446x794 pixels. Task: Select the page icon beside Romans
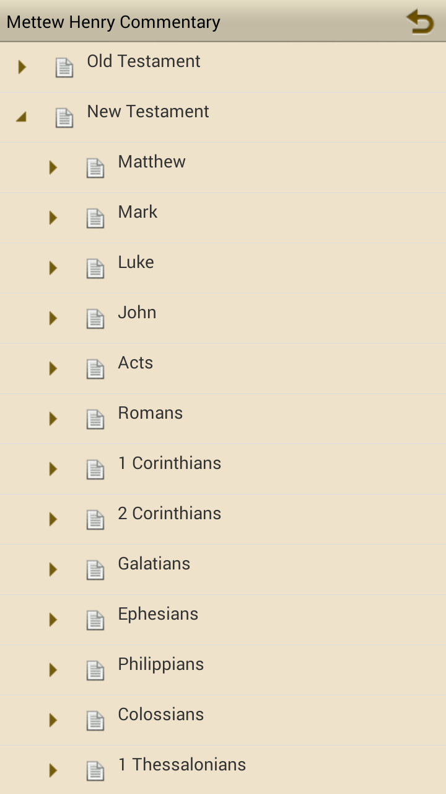(x=95, y=418)
